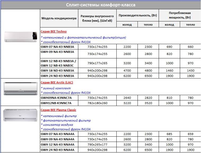This screenshot has height=153, width=201.
Task: Select the 'GWH 12 NB-K3 NNB3A /' cell
Action: coord(59,63)
